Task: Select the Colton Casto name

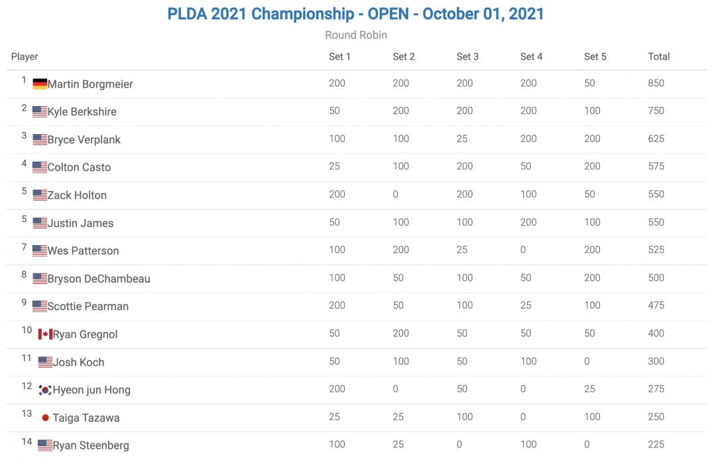Action: tap(79, 167)
